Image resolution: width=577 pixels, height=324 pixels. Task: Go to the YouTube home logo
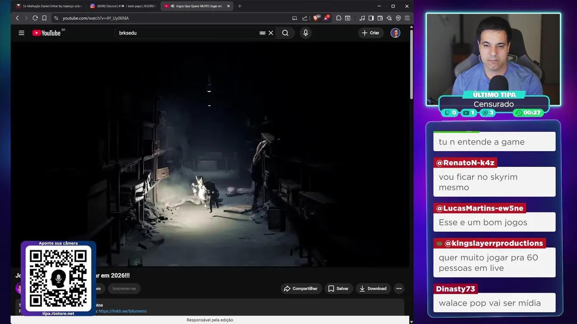pyautogui.click(x=46, y=33)
